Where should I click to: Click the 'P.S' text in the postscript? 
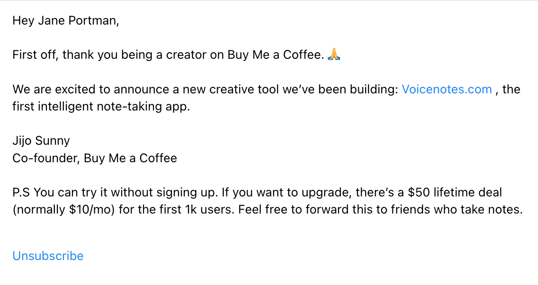21,192
